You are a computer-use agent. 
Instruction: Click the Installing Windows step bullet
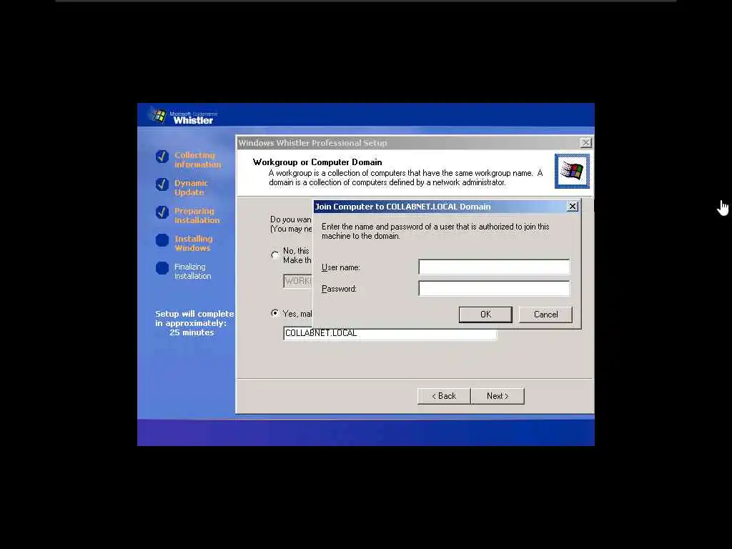[162, 240]
